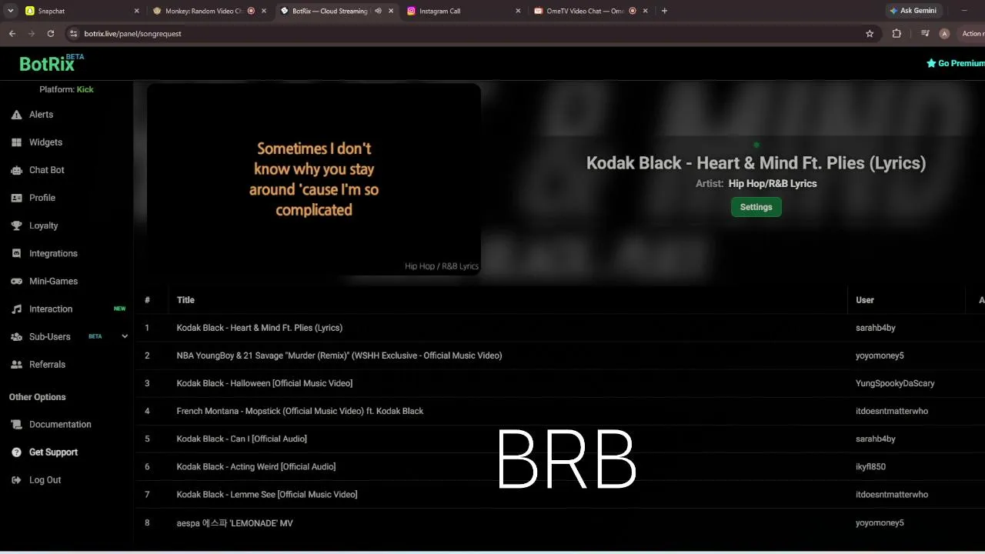Open the Widgets grid icon in sidebar
Screen dimensions: 985x554
pos(16,142)
